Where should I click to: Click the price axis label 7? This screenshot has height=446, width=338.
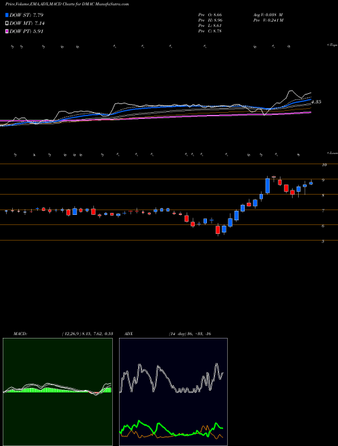click(323, 211)
